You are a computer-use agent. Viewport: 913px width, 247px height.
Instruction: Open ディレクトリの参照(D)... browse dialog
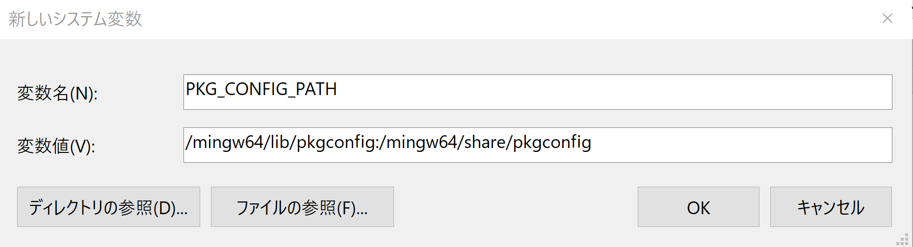108,207
